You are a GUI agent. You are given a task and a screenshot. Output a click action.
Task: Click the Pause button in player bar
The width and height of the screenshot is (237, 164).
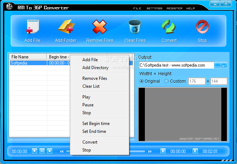[x=42, y=151]
